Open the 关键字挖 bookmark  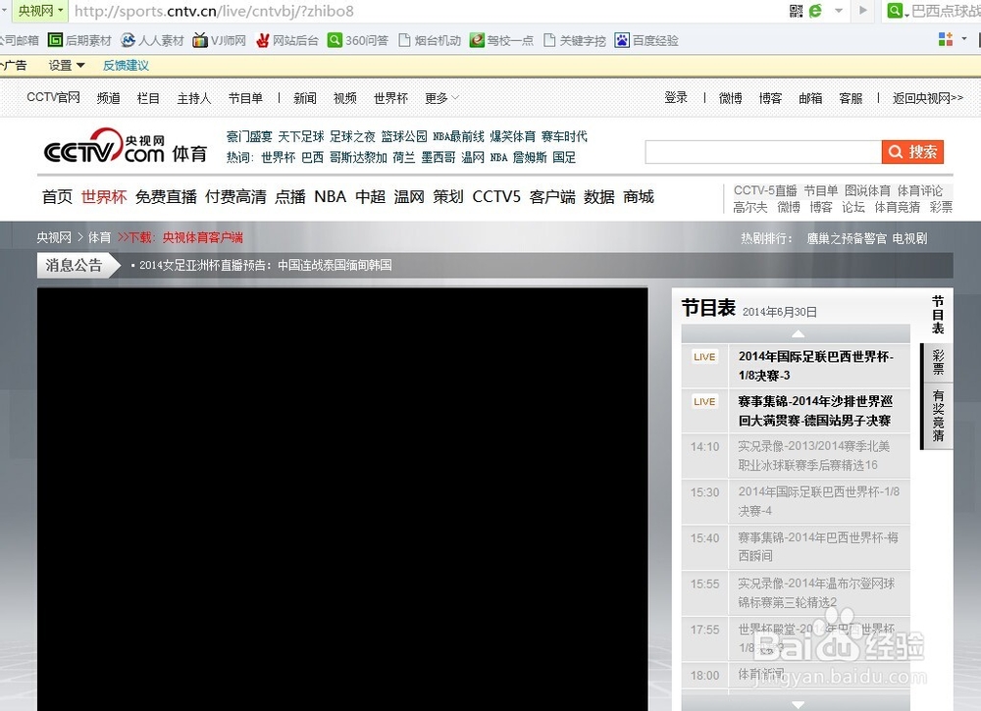(x=575, y=40)
